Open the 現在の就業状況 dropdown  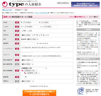click(x=27, y=60)
